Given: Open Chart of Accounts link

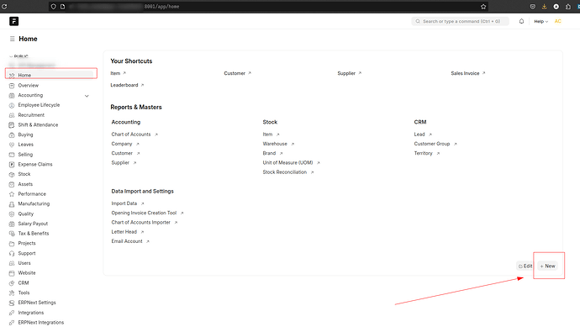Looking at the screenshot, I should pos(131,134).
